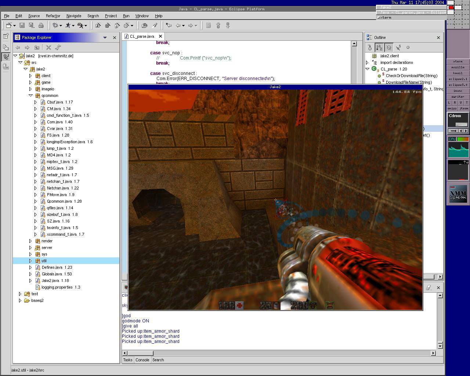The width and height of the screenshot is (470, 376).
Task: Toggle Hide Fields in the Outline view
Action: [x=389, y=47]
